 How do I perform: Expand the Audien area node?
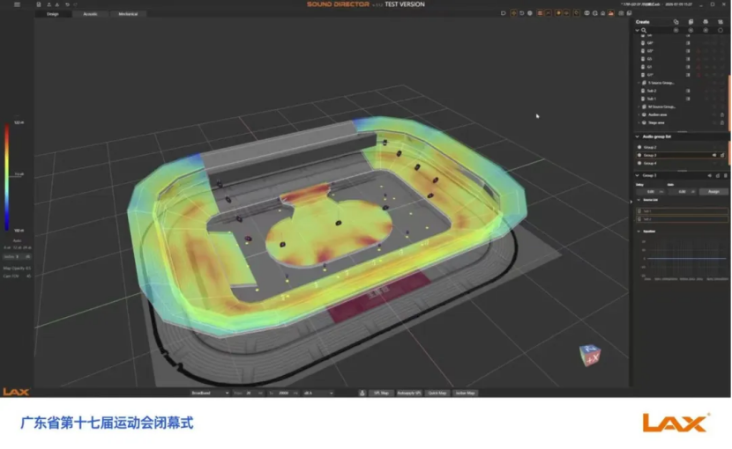coord(639,114)
